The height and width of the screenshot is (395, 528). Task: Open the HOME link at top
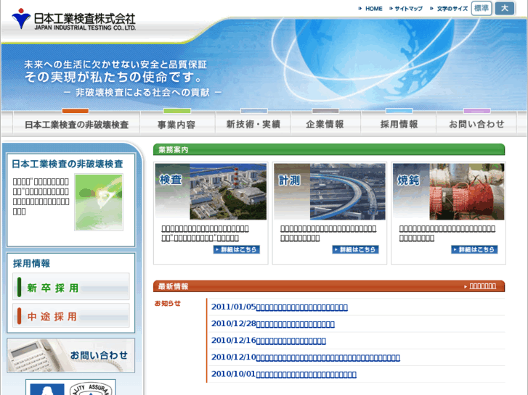[x=373, y=9]
